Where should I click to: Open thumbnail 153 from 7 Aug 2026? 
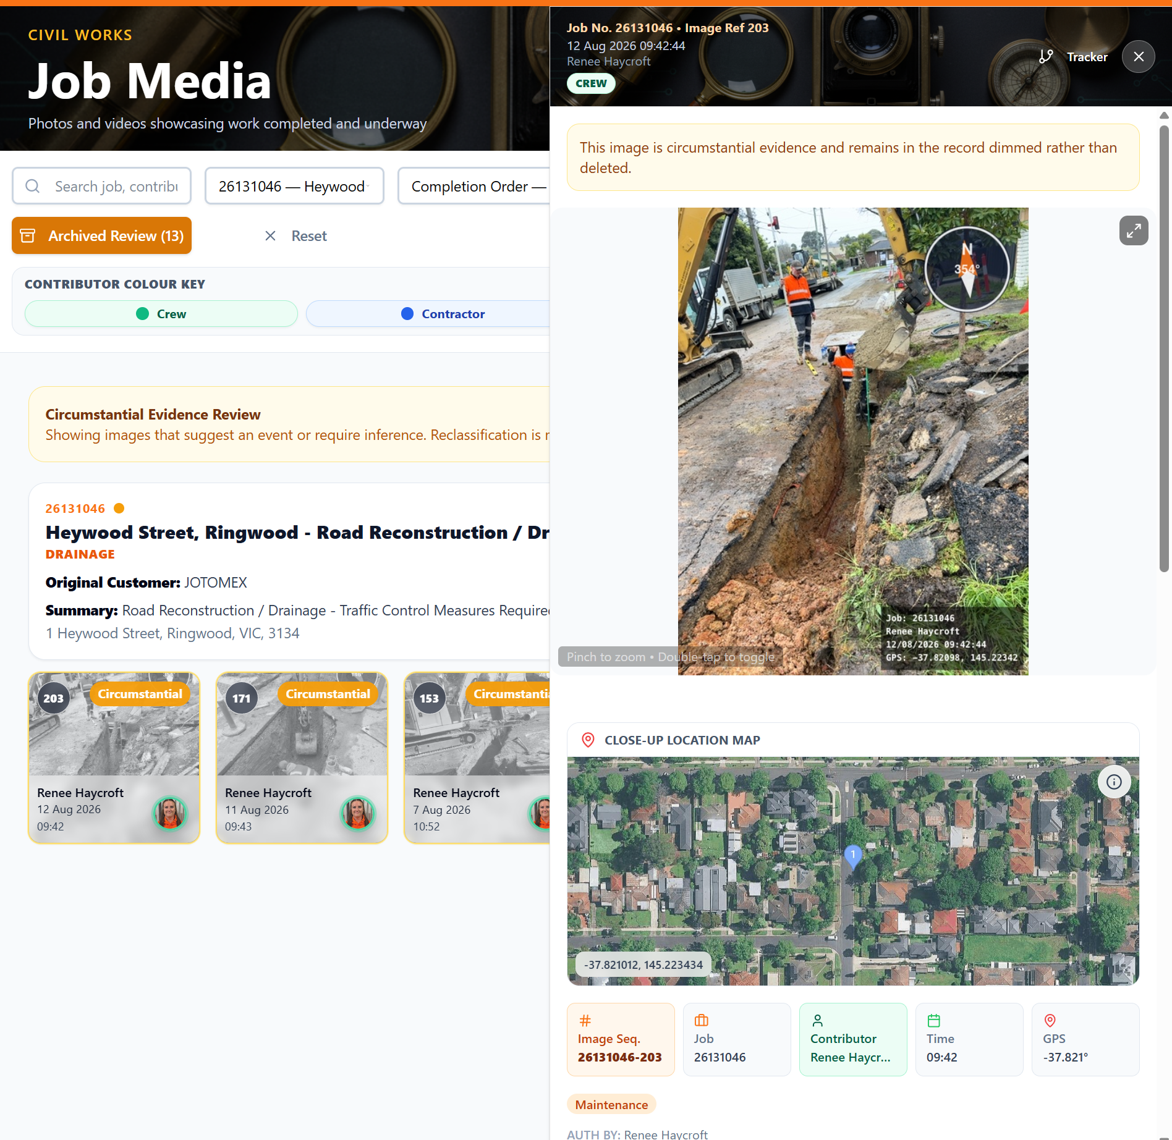click(x=477, y=758)
